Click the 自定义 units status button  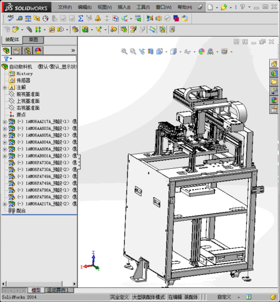[224, 297]
